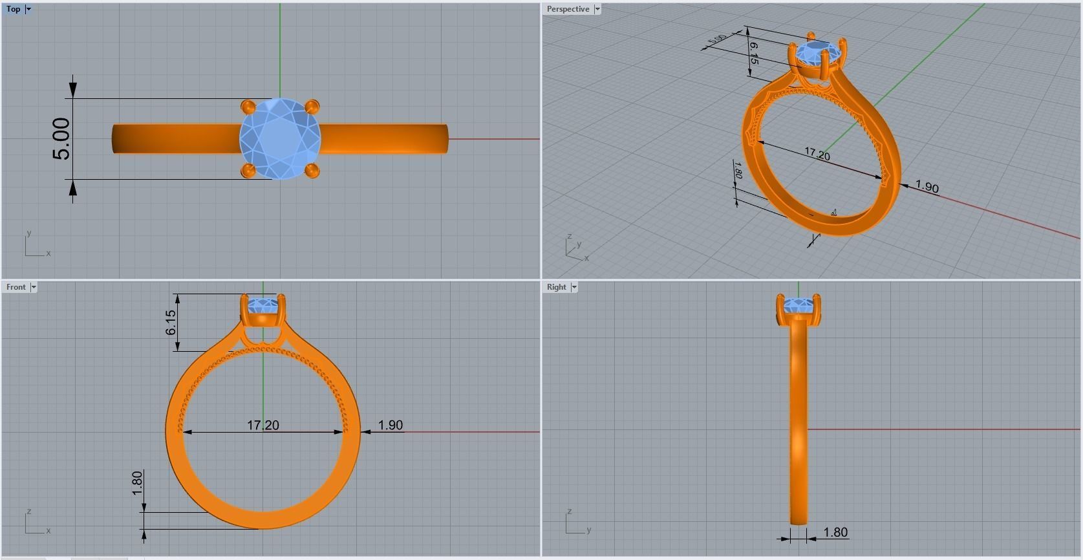This screenshot has width=1083, height=560.
Task: Open the Right viewport dropdown arrow
Action: pos(574,287)
